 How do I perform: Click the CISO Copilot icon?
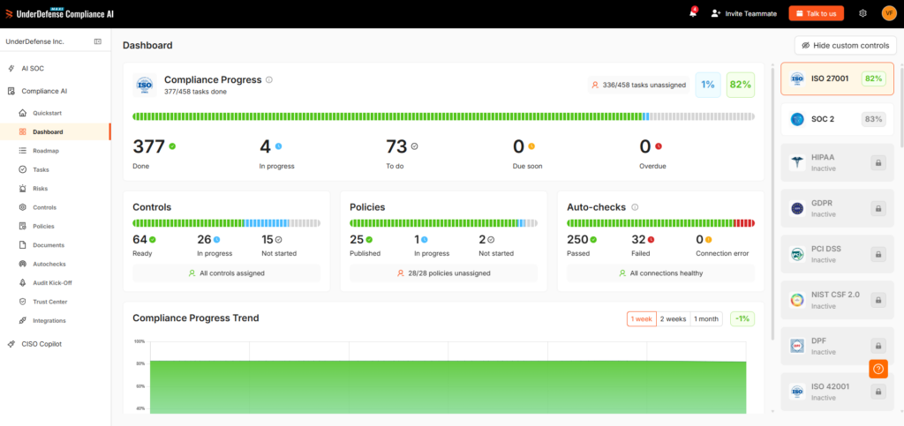point(11,344)
